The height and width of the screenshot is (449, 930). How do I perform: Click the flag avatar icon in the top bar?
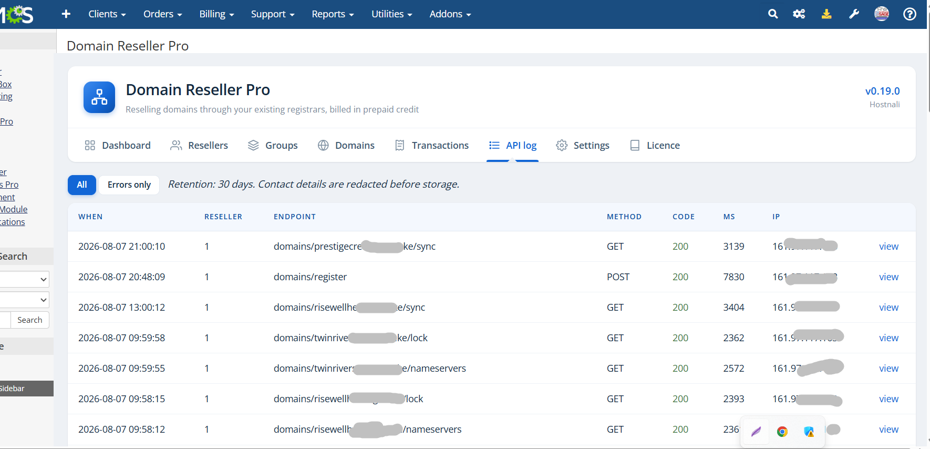(882, 14)
